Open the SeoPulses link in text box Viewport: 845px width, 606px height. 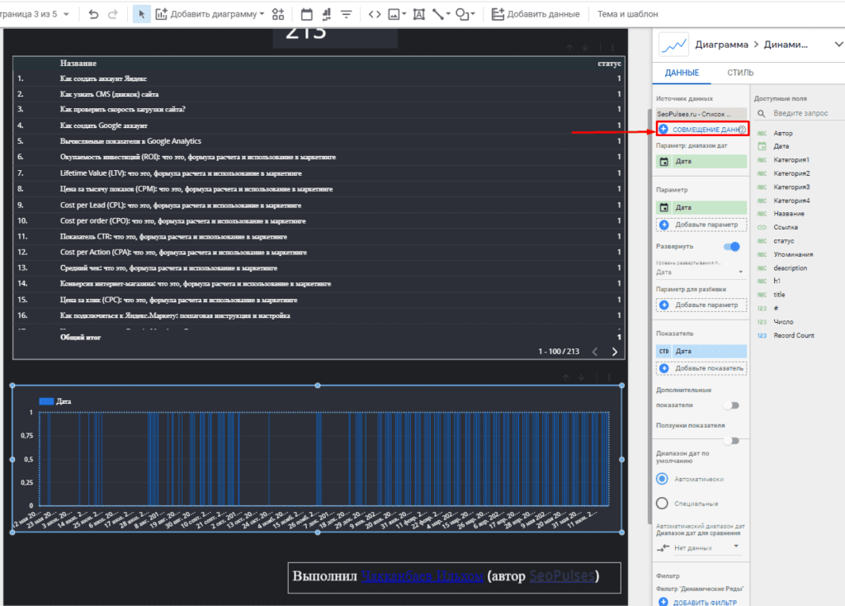click(x=562, y=575)
